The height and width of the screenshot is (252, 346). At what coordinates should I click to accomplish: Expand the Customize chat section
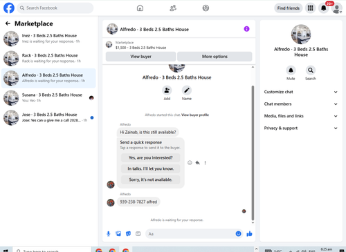tap(301, 92)
